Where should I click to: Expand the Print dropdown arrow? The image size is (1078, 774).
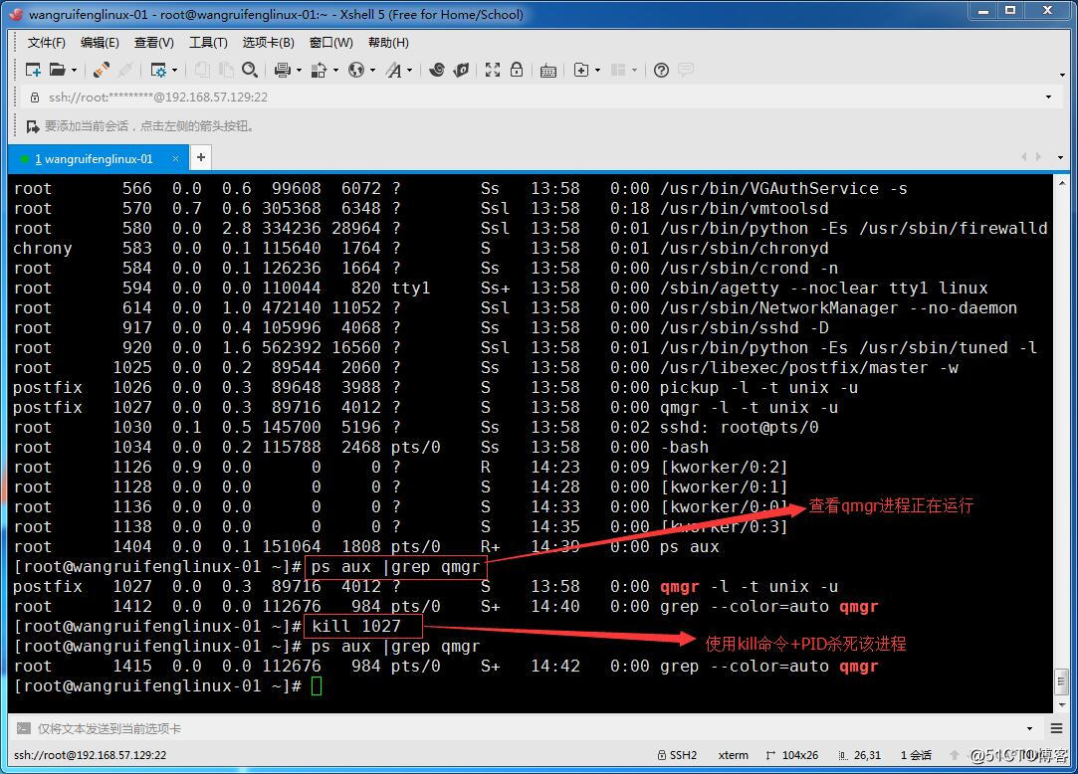pos(299,70)
